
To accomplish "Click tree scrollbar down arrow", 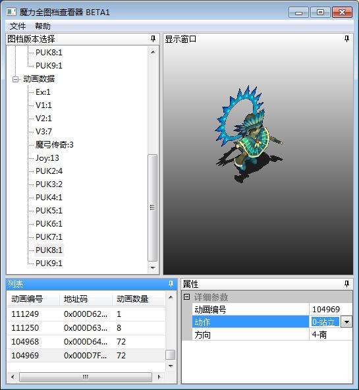I will [153, 268].
